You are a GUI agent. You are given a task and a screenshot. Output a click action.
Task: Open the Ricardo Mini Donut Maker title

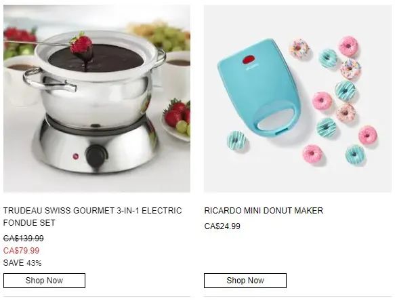(x=264, y=211)
